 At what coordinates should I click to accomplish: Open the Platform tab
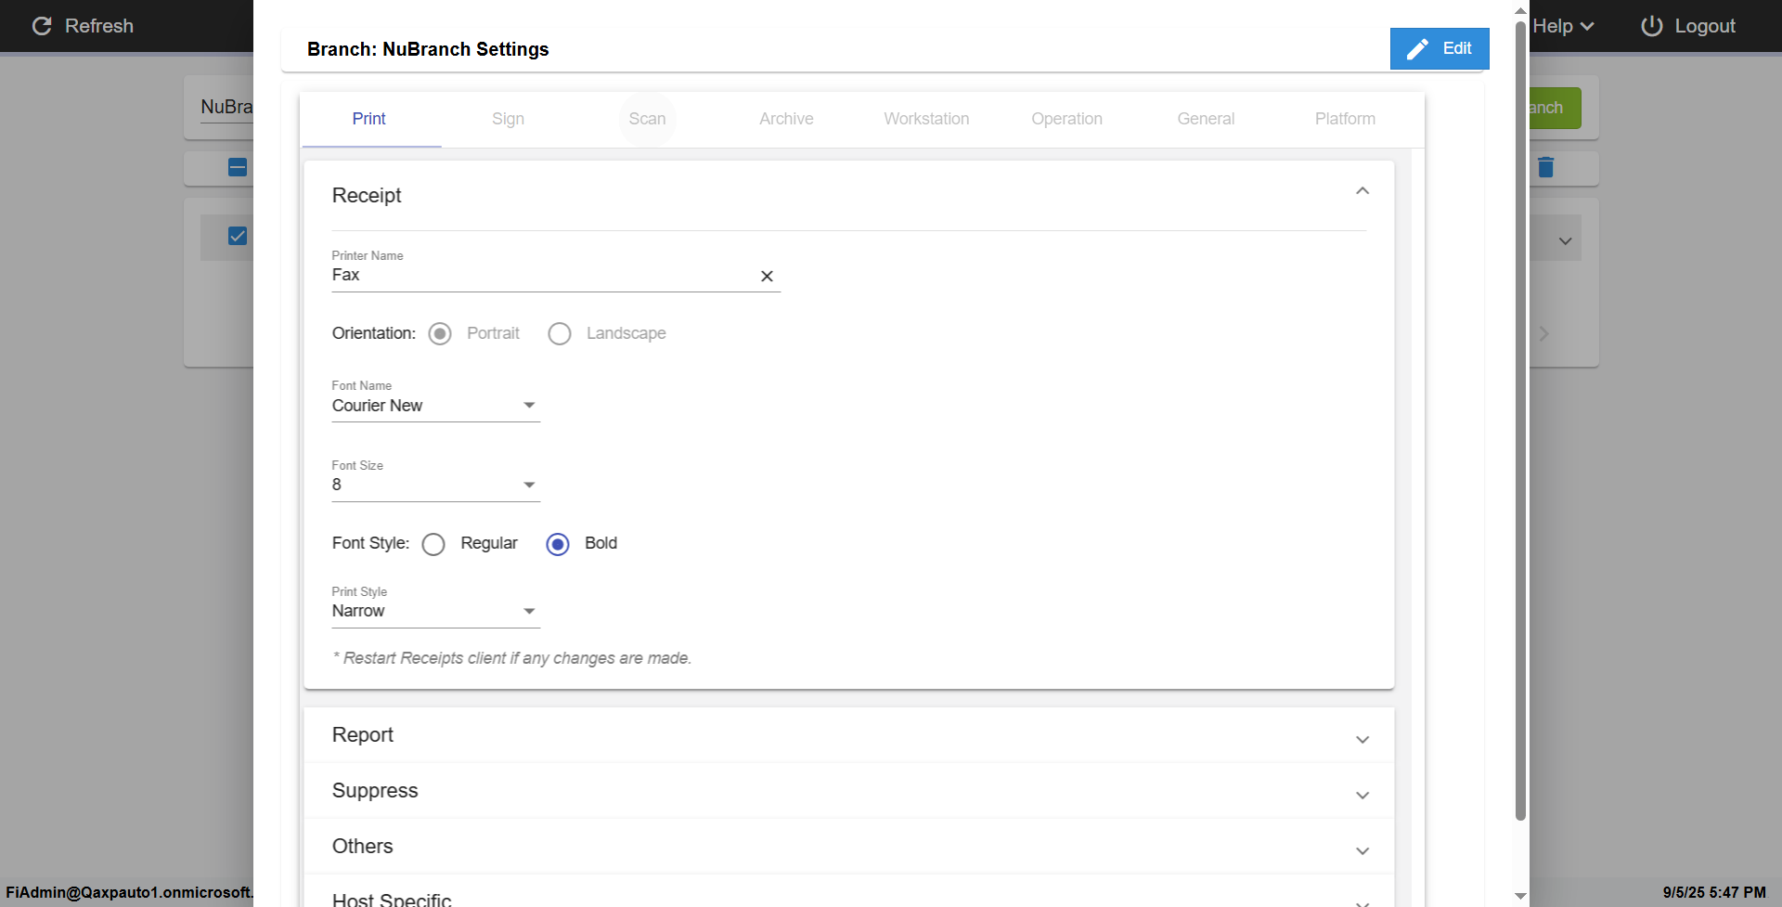click(x=1345, y=119)
